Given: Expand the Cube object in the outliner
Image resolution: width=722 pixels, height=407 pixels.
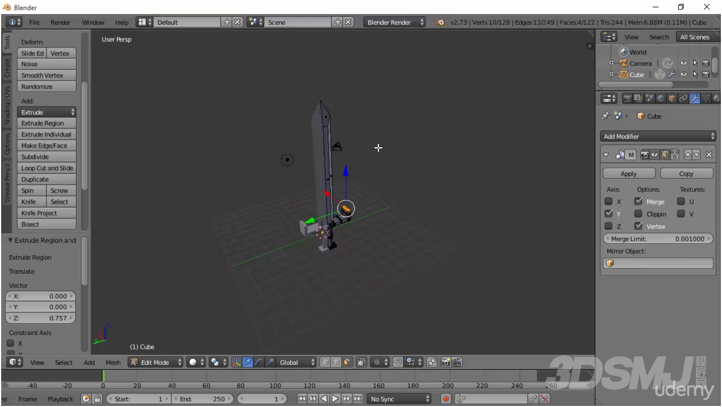Looking at the screenshot, I should click(x=611, y=74).
